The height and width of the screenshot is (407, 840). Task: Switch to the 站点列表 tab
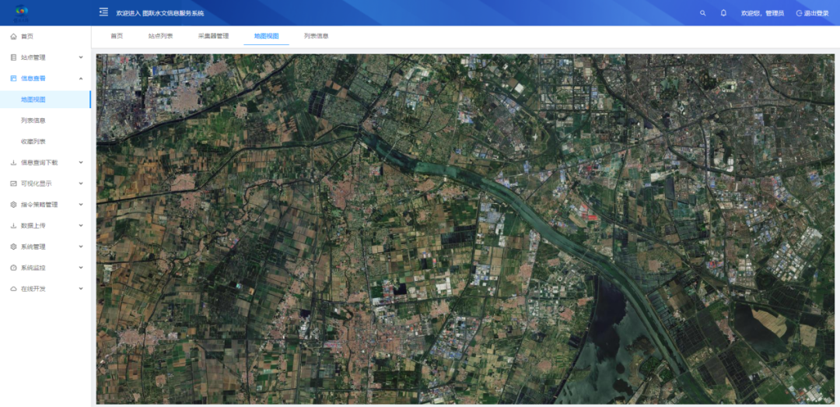160,36
